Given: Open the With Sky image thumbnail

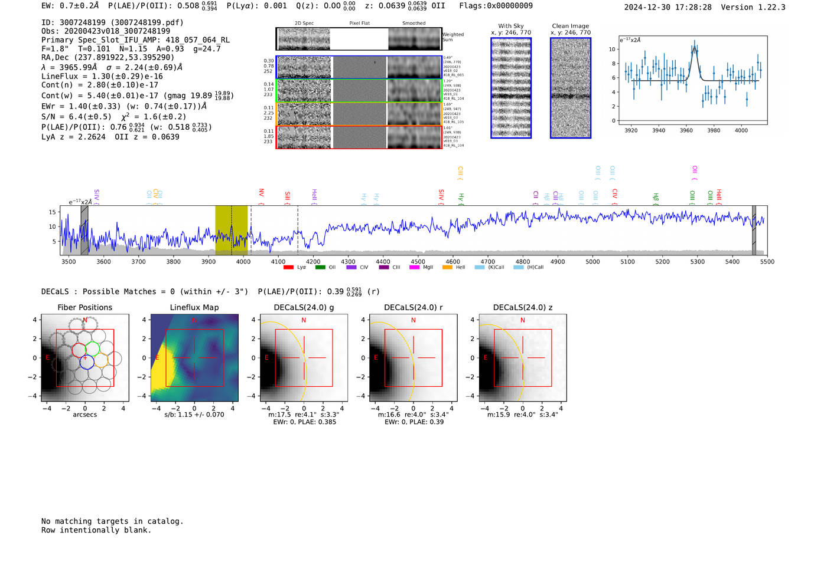Looking at the screenshot, I should pyautogui.click(x=511, y=88).
